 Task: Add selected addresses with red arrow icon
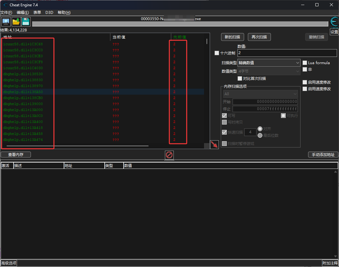click(x=214, y=144)
